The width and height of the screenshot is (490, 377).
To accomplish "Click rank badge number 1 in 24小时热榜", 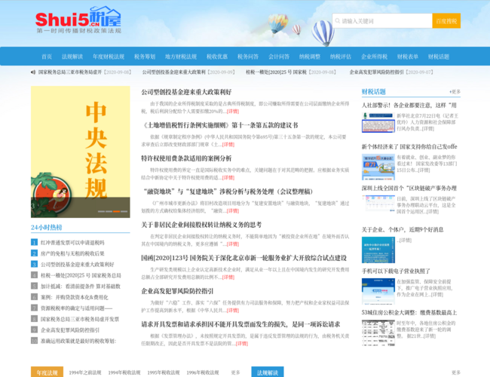I will pos(34,242).
